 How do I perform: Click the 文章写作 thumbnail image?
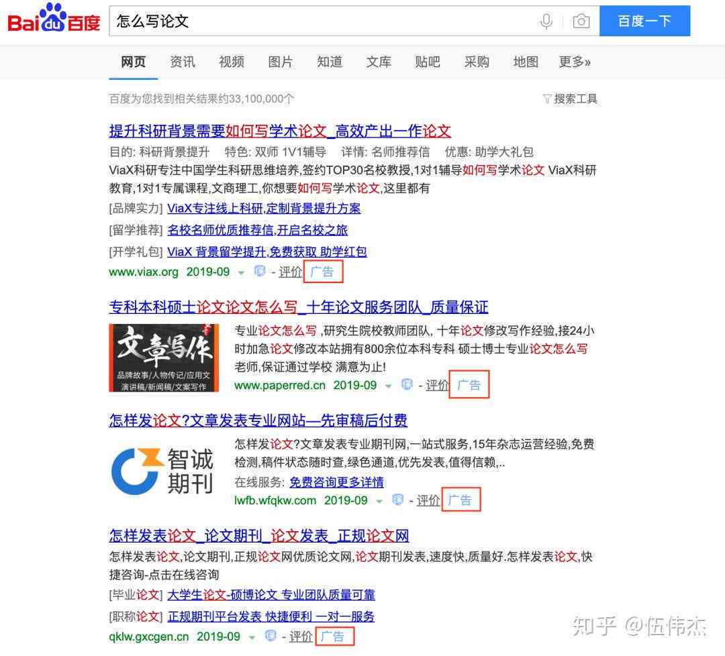tap(164, 358)
